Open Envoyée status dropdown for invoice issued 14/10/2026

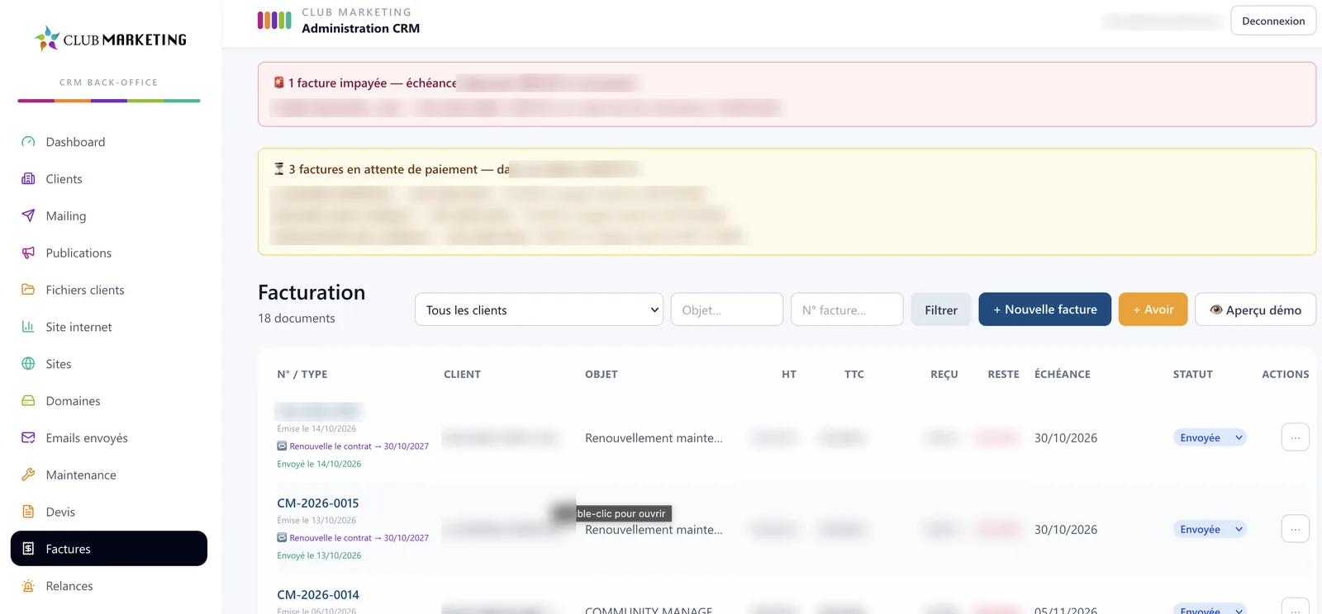click(x=1210, y=438)
